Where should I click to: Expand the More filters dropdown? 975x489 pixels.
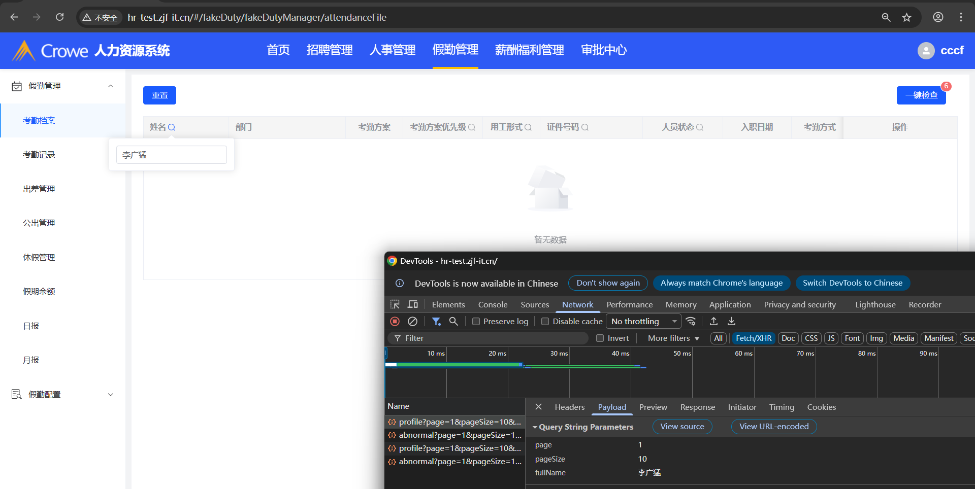673,338
